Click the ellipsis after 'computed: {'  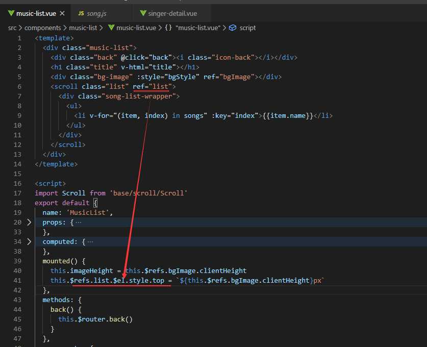pos(90,241)
